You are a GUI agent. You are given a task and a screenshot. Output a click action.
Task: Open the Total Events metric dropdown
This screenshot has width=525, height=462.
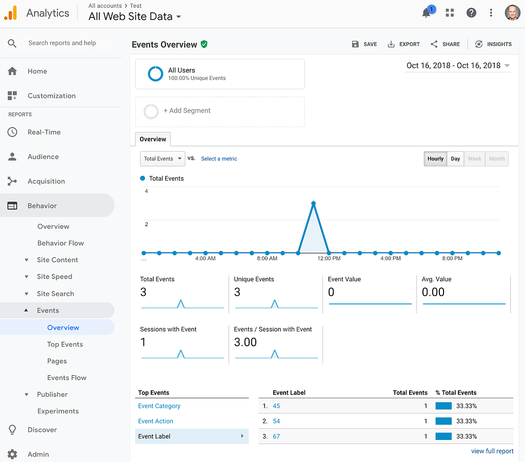[163, 159]
